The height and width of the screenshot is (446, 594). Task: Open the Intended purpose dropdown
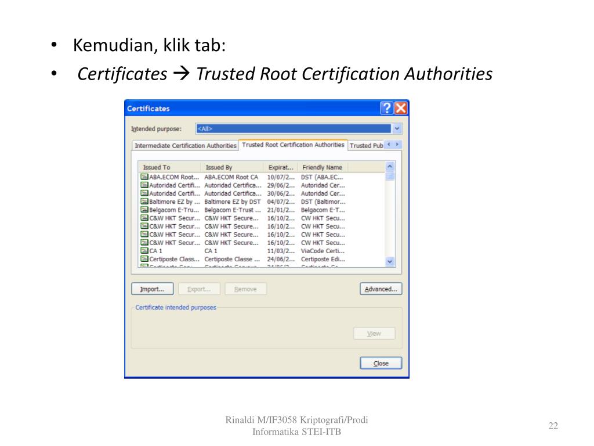[x=397, y=128]
